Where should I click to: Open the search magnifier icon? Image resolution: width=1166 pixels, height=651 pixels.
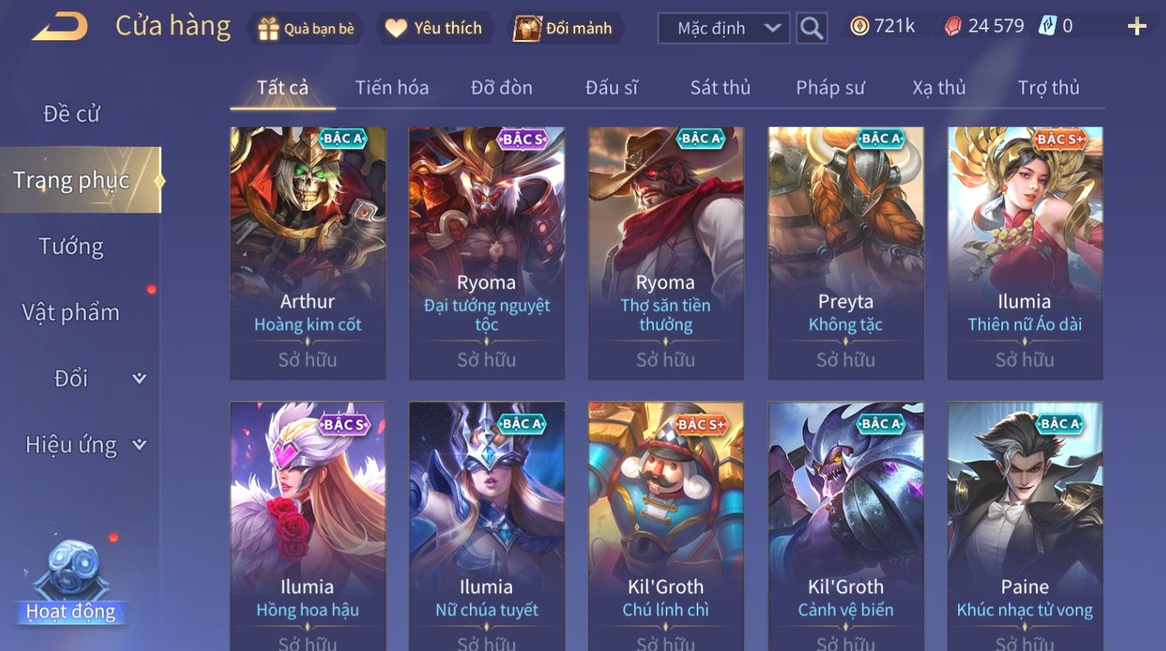point(812,29)
